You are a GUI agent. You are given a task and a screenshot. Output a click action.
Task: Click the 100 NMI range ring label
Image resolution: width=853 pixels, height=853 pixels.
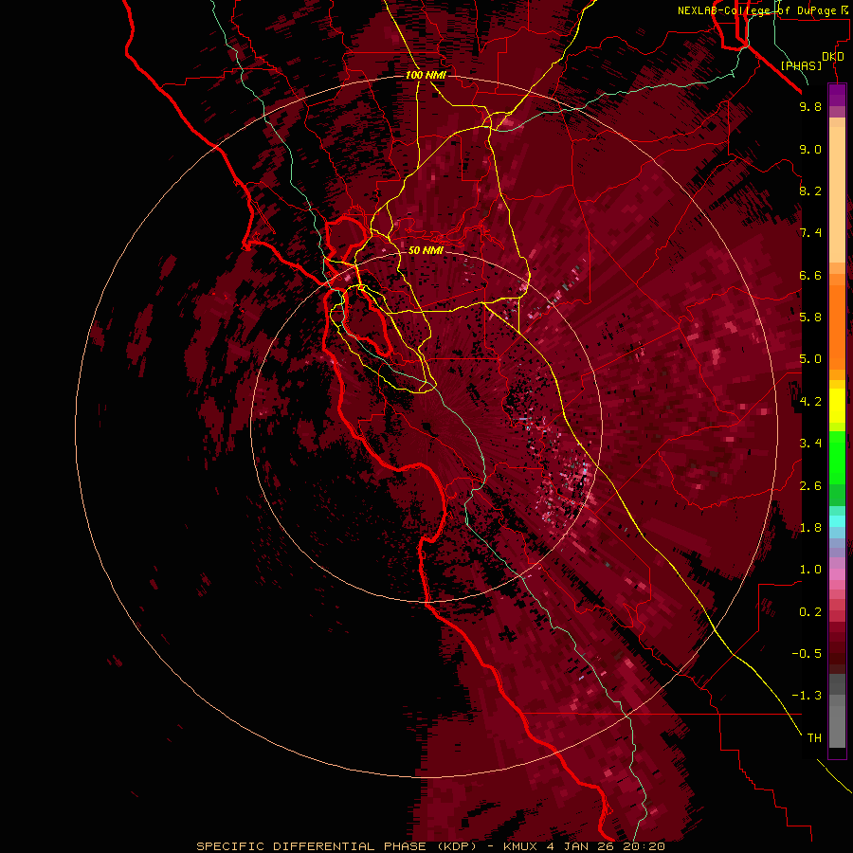pyautogui.click(x=426, y=75)
